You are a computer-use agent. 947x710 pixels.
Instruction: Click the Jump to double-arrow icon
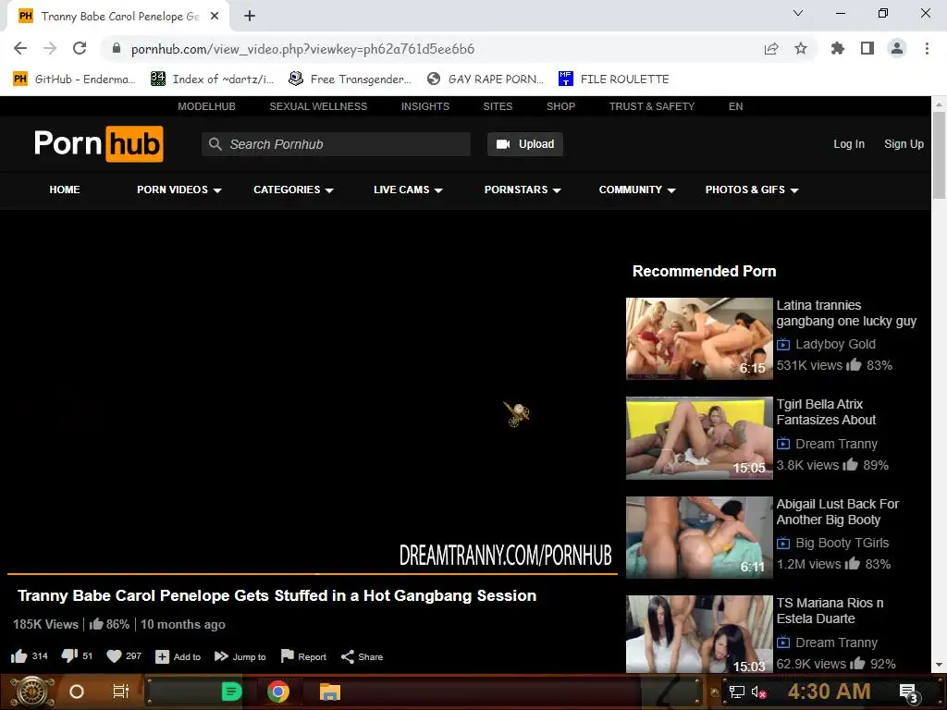coord(221,656)
